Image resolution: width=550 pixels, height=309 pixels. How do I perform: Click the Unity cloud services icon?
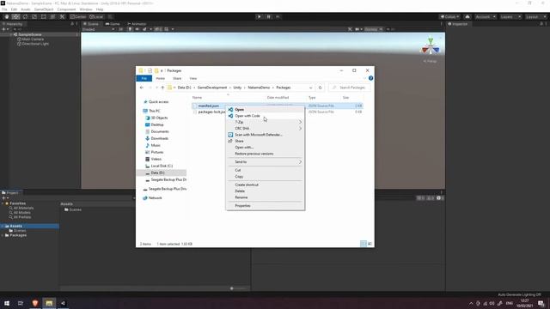[x=467, y=16]
